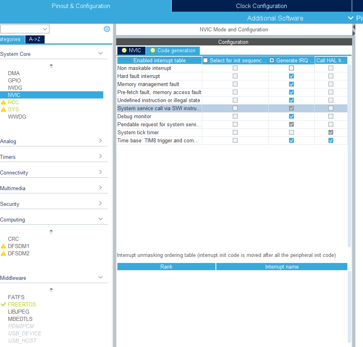Open the search dropdown combo box
Viewport: 363px width, 347px height.
pos(25,29)
